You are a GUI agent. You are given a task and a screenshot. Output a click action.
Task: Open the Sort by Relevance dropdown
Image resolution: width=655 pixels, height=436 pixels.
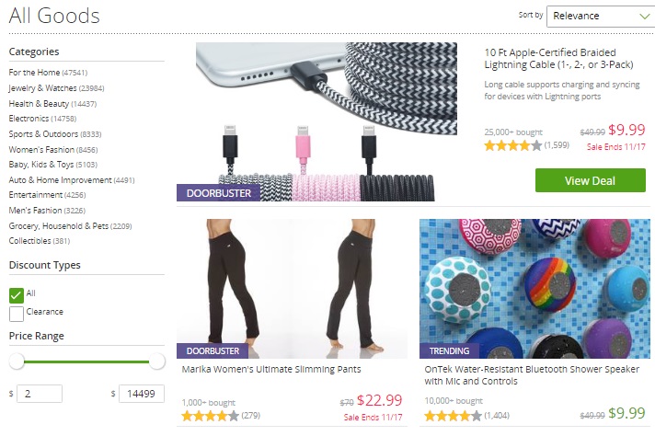(601, 17)
